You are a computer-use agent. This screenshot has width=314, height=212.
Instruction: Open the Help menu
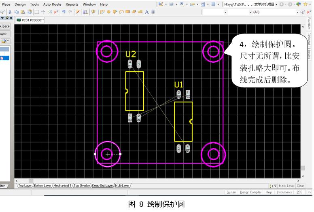point(104,4)
